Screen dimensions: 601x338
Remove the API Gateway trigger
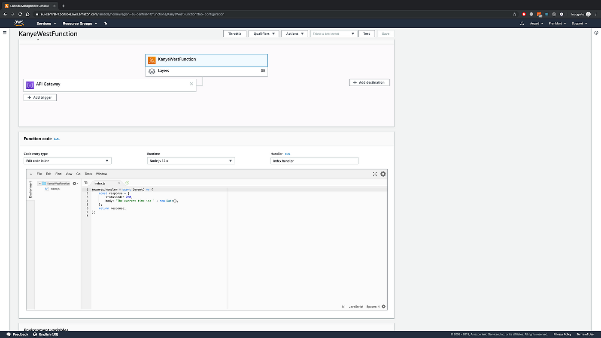coord(191,84)
